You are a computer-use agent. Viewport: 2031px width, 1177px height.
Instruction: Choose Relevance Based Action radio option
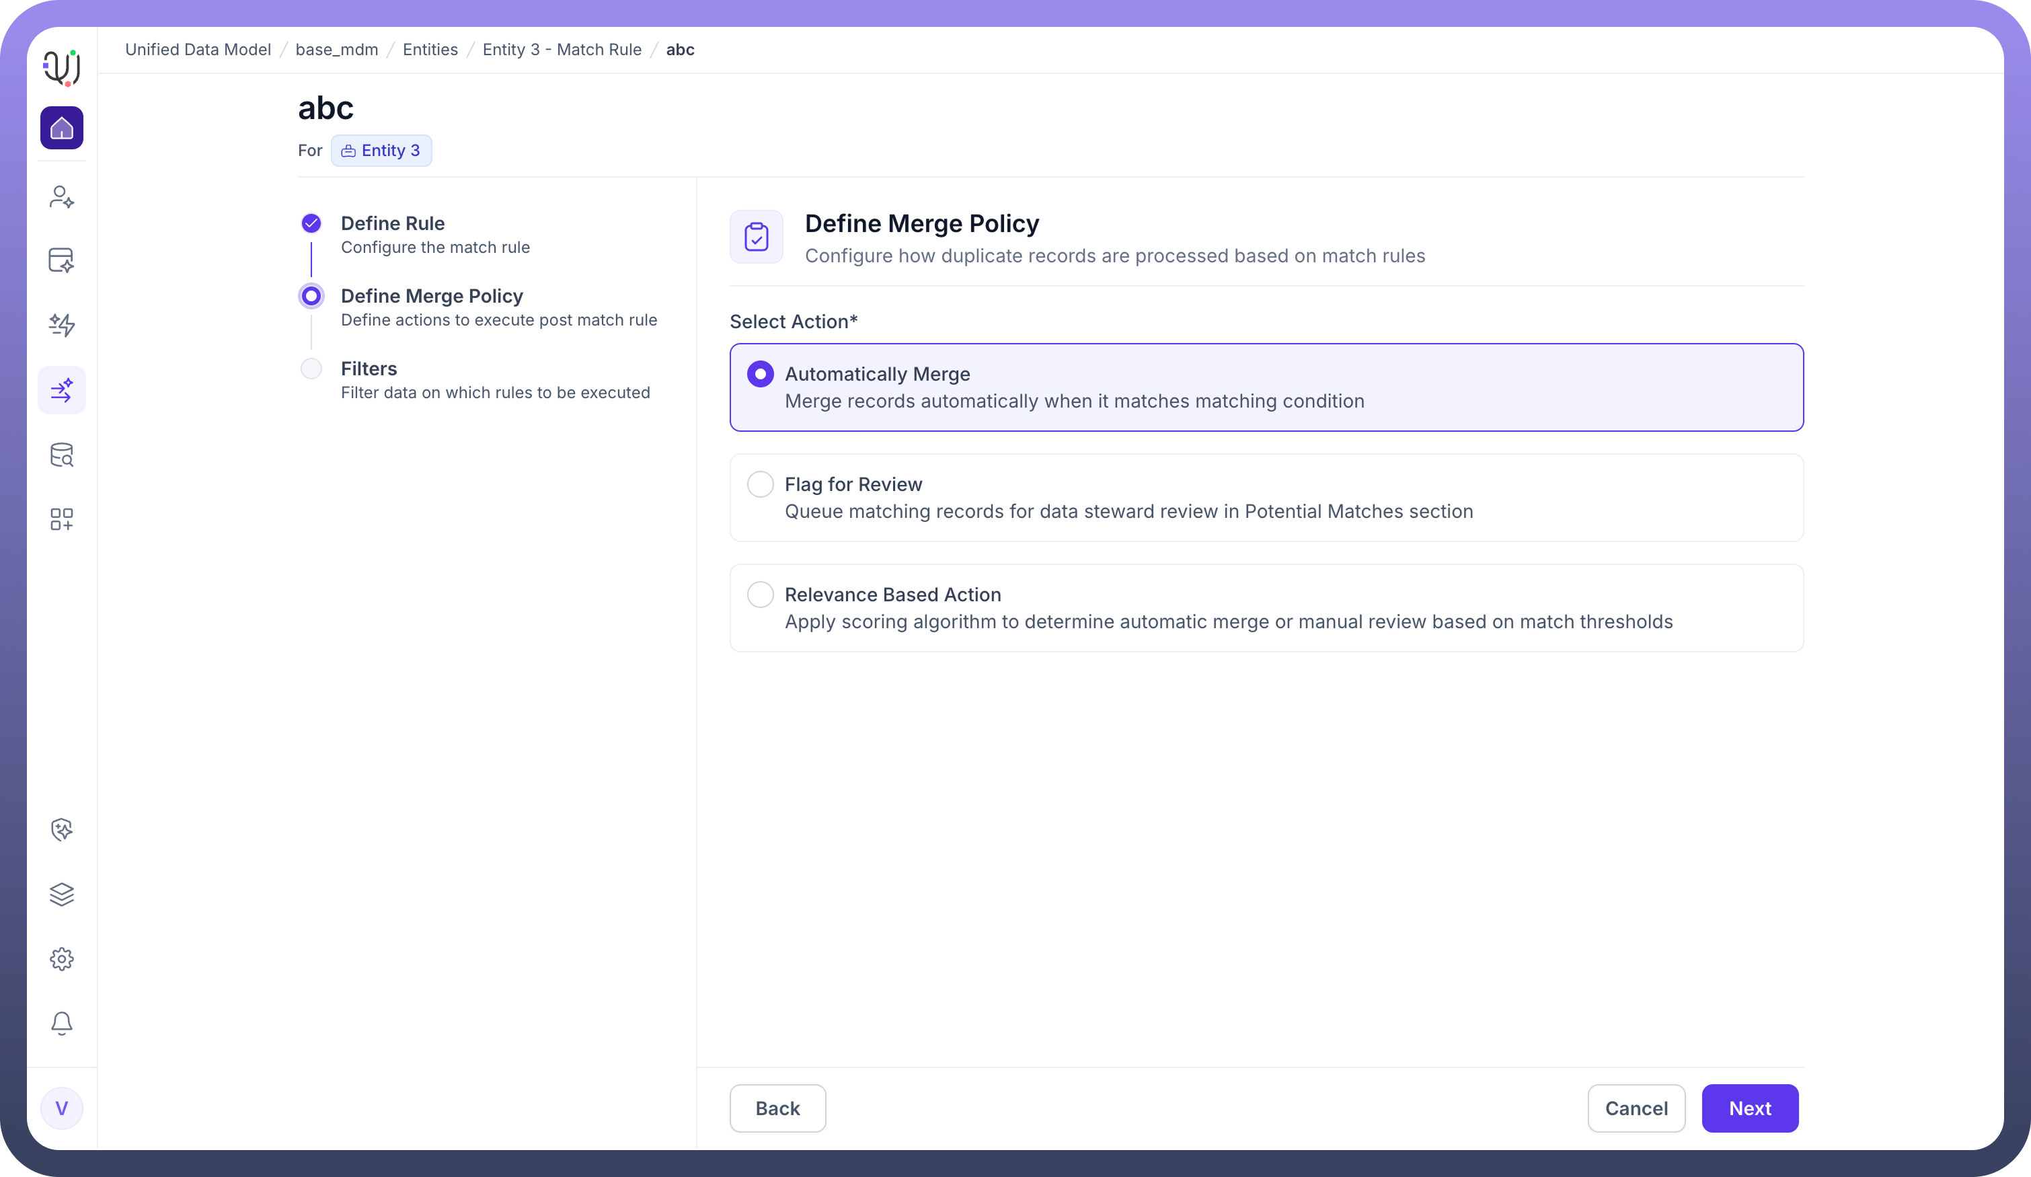760,595
